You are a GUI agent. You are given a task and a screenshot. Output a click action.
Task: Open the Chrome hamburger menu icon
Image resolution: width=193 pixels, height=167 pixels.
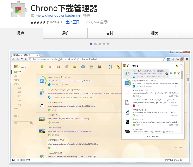187,59
